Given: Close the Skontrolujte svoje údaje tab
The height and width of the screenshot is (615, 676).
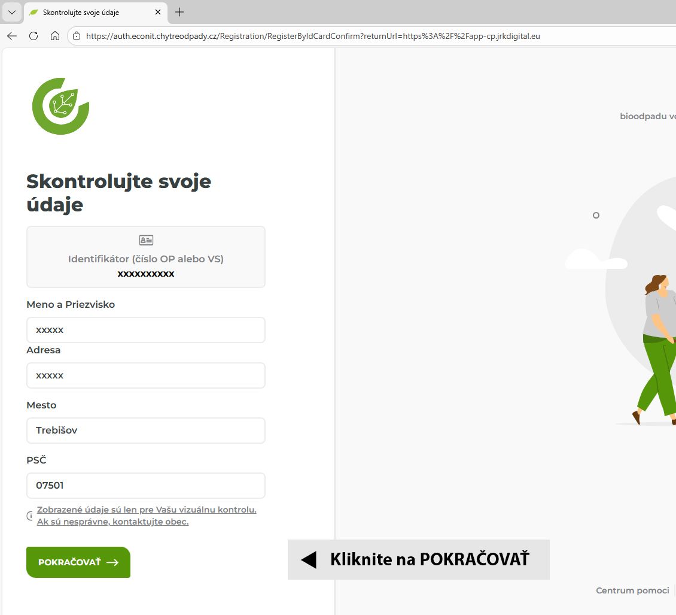Looking at the screenshot, I should click(x=158, y=12).
